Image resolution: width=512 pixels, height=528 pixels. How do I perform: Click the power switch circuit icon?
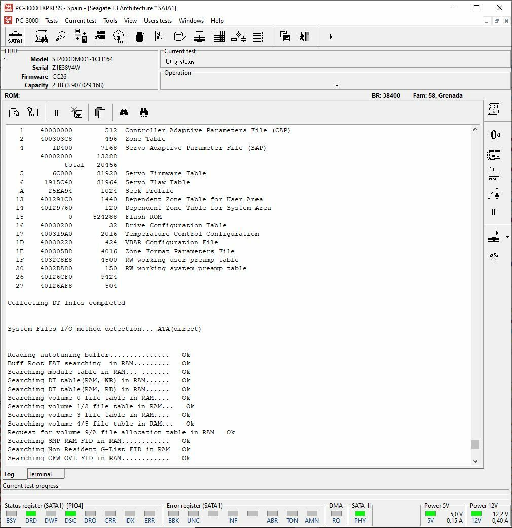[493, 194]
